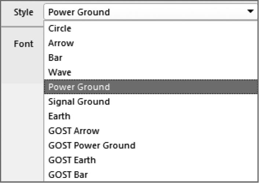Select Signal Ground from the list

click(x=79, y=102)
